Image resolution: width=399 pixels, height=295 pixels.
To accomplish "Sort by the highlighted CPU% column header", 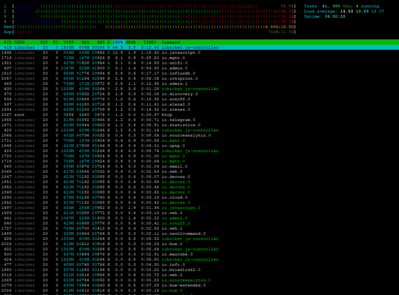I will (x=118, y=42).
